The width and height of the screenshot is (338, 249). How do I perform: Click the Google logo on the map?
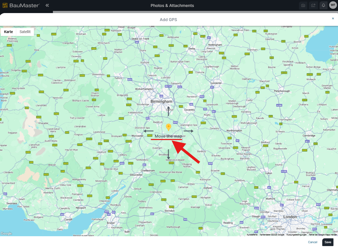click(x=6, y=234)
